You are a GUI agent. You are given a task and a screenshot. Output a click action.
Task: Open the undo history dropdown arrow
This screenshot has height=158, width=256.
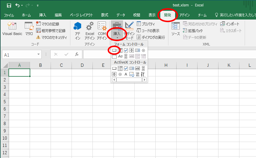[22, 6]
